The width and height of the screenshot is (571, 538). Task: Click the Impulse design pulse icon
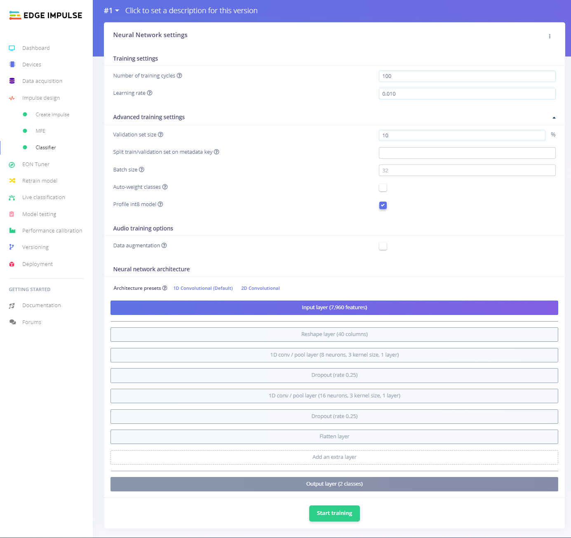pyautogui.click(x=12, y=98)
